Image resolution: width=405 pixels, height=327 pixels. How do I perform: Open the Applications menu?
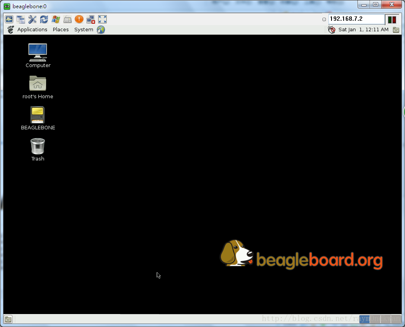click(x=32, y=30)
